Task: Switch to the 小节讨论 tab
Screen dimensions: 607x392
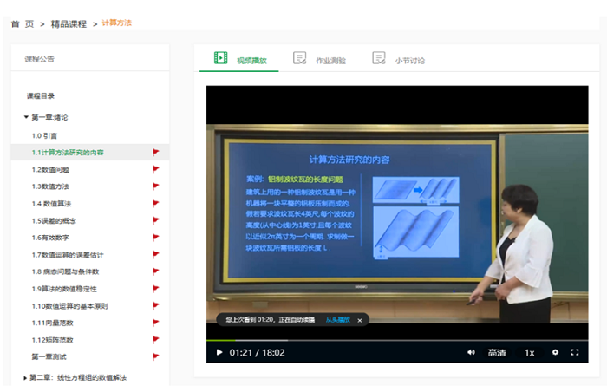Action: tap(409, 61)
